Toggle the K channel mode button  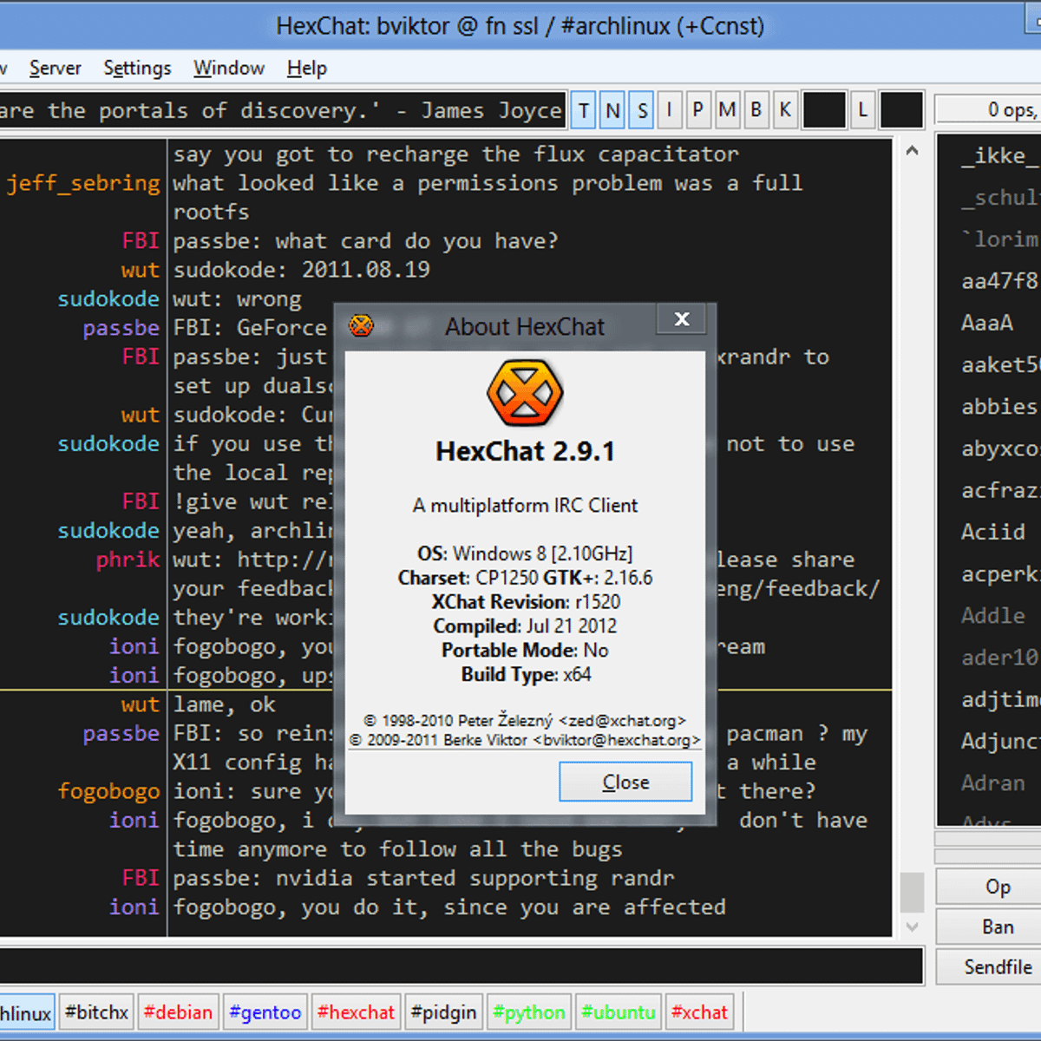coord(785,110)
